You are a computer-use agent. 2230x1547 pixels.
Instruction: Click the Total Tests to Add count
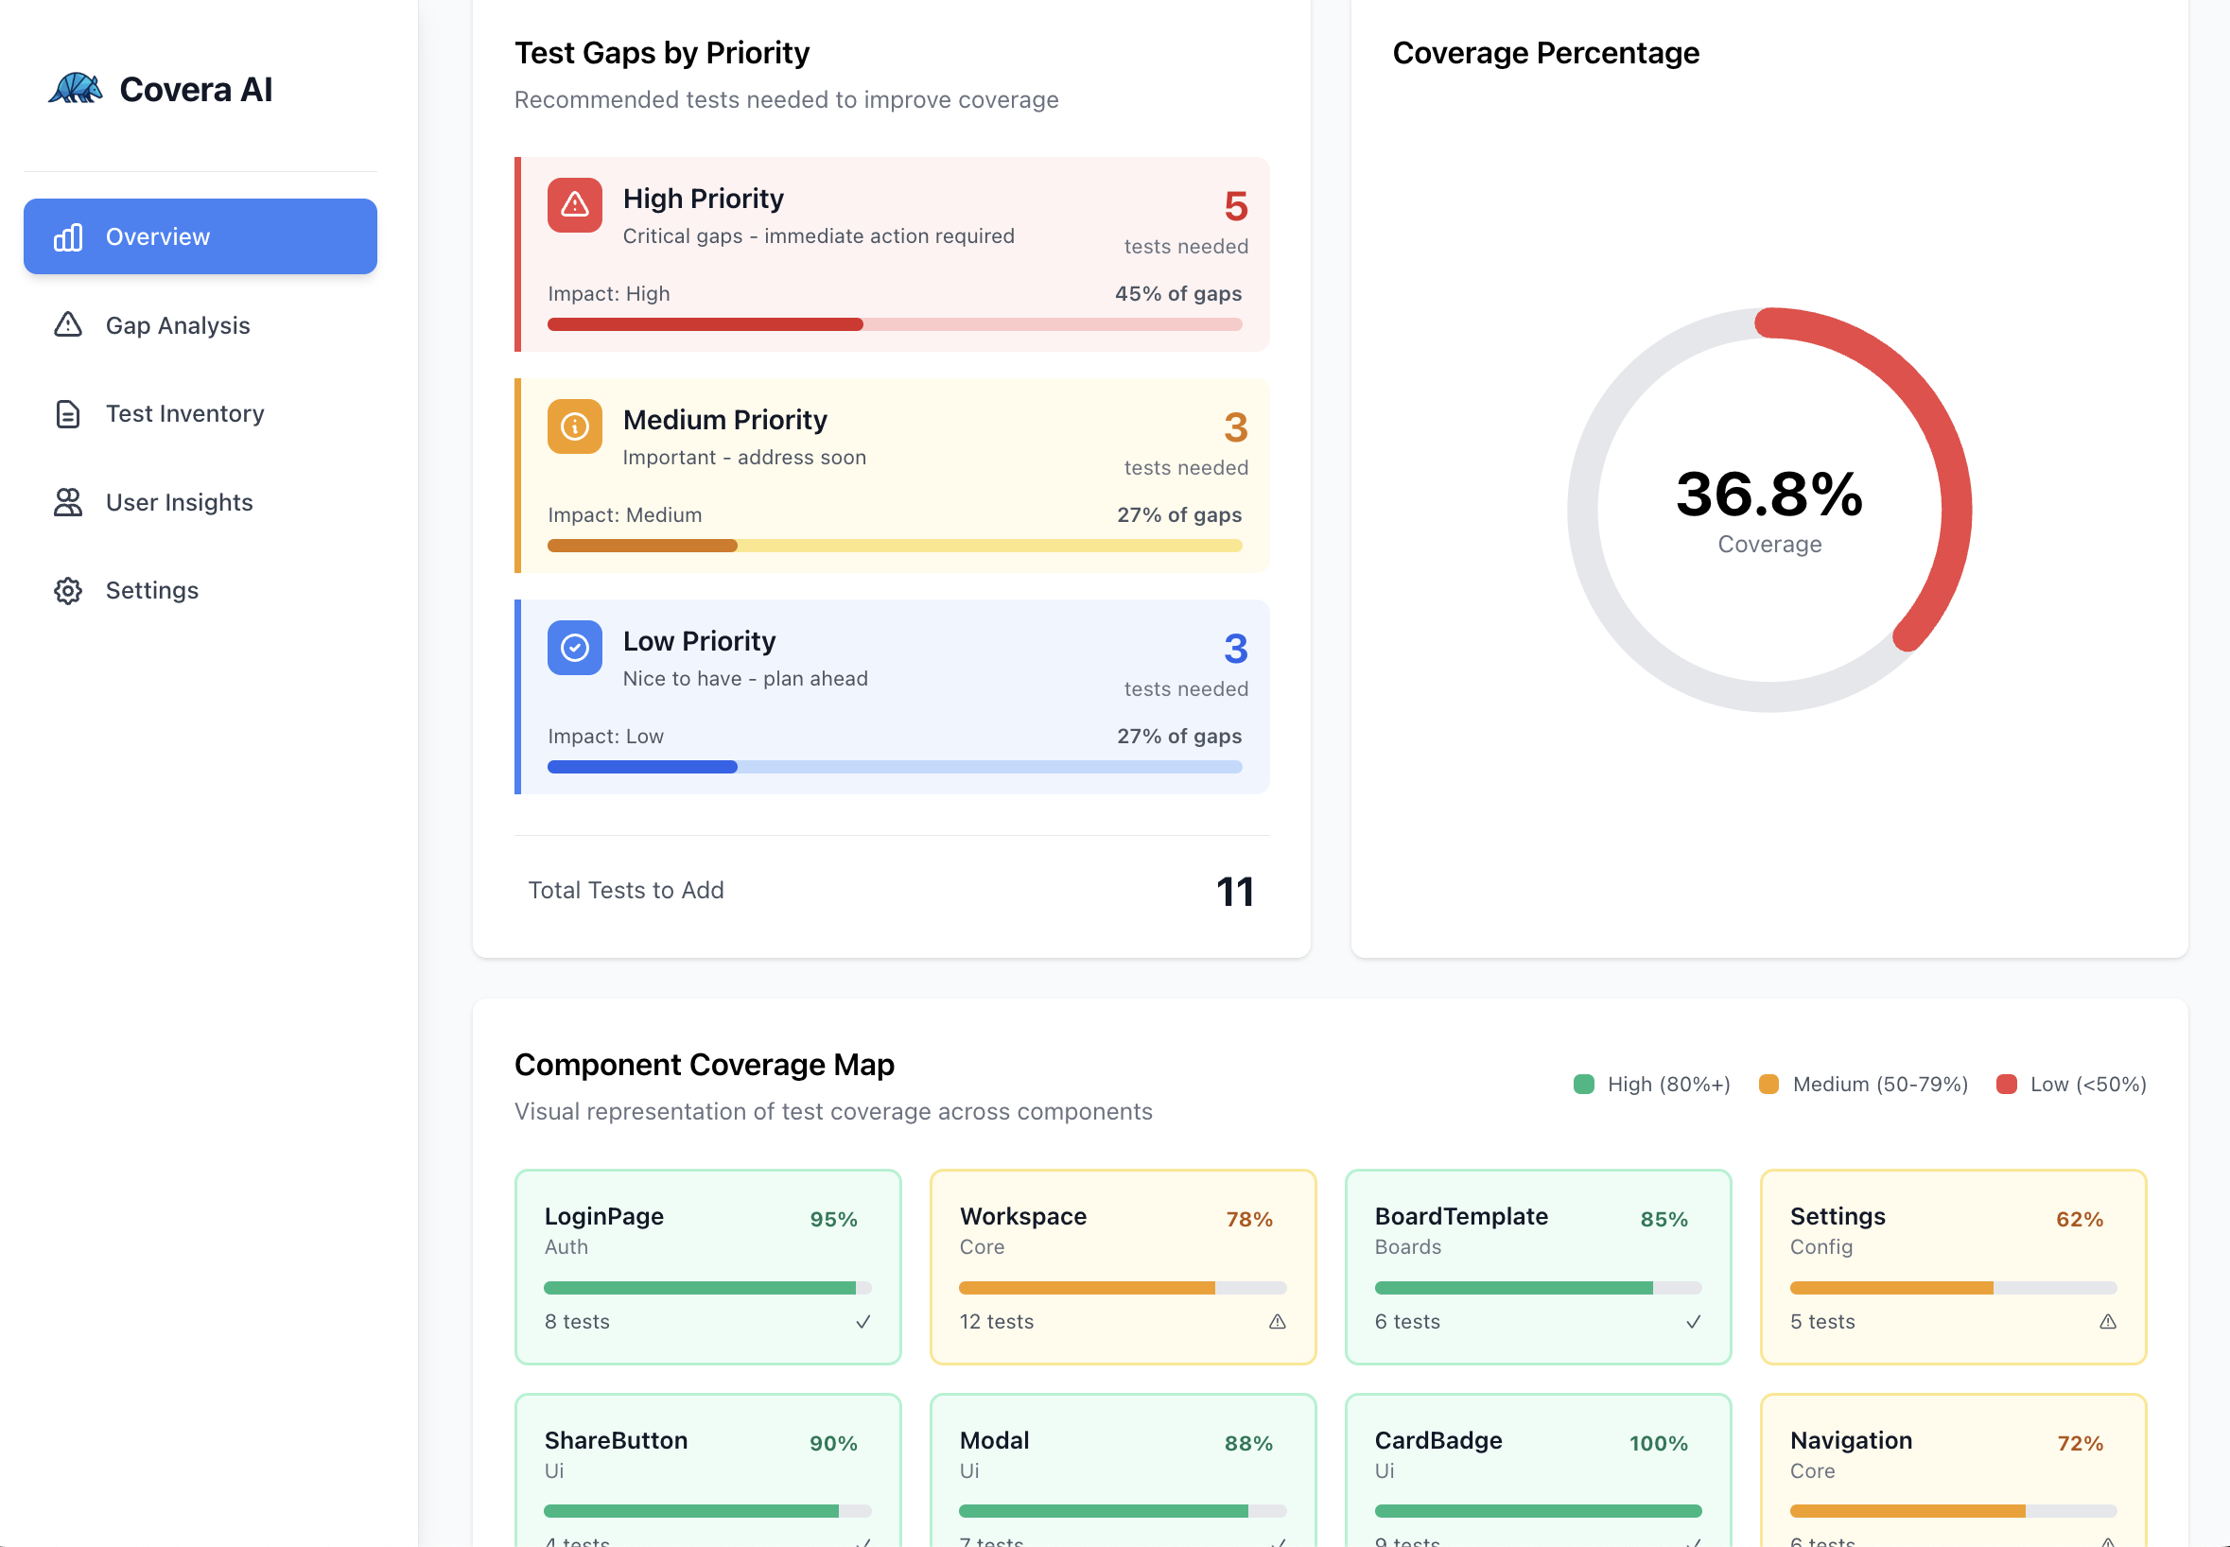(1235, 891)
